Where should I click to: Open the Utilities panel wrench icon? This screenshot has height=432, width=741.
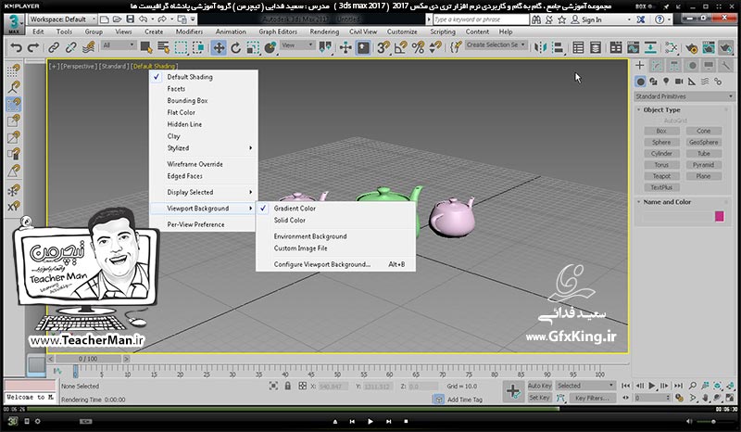[724, 66]
